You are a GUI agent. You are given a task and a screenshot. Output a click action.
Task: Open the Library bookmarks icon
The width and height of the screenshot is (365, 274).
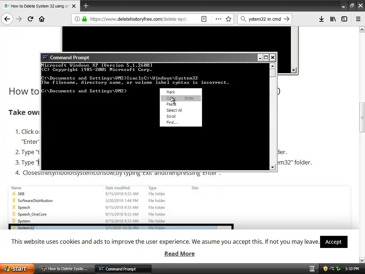click(333, 19)
